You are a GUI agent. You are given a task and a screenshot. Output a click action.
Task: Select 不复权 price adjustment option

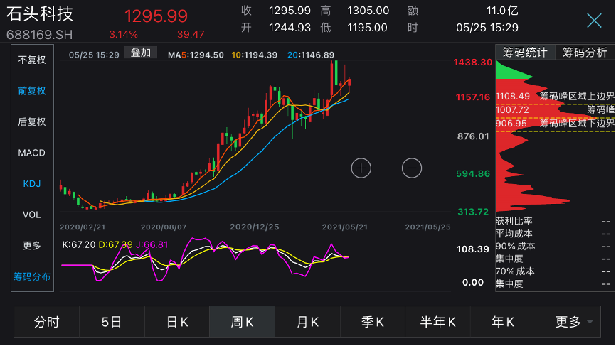32,60
